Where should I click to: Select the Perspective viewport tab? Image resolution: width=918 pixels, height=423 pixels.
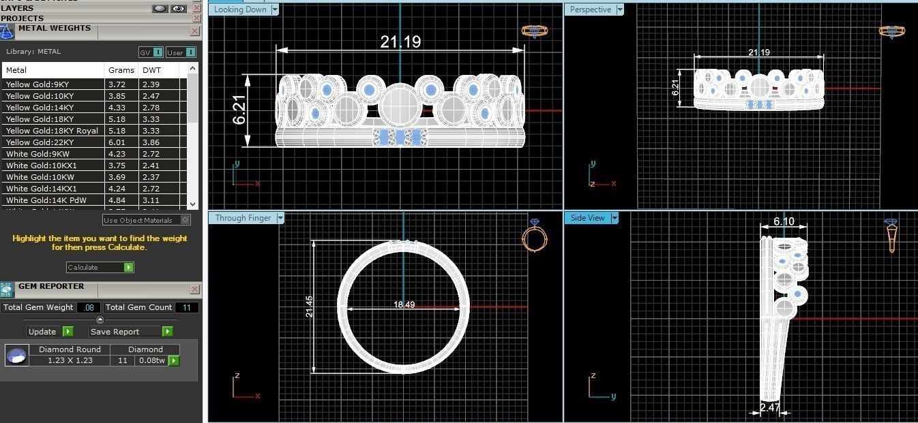pos(590,10)
